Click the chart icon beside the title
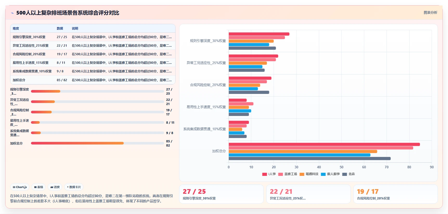 click(12, 13)
